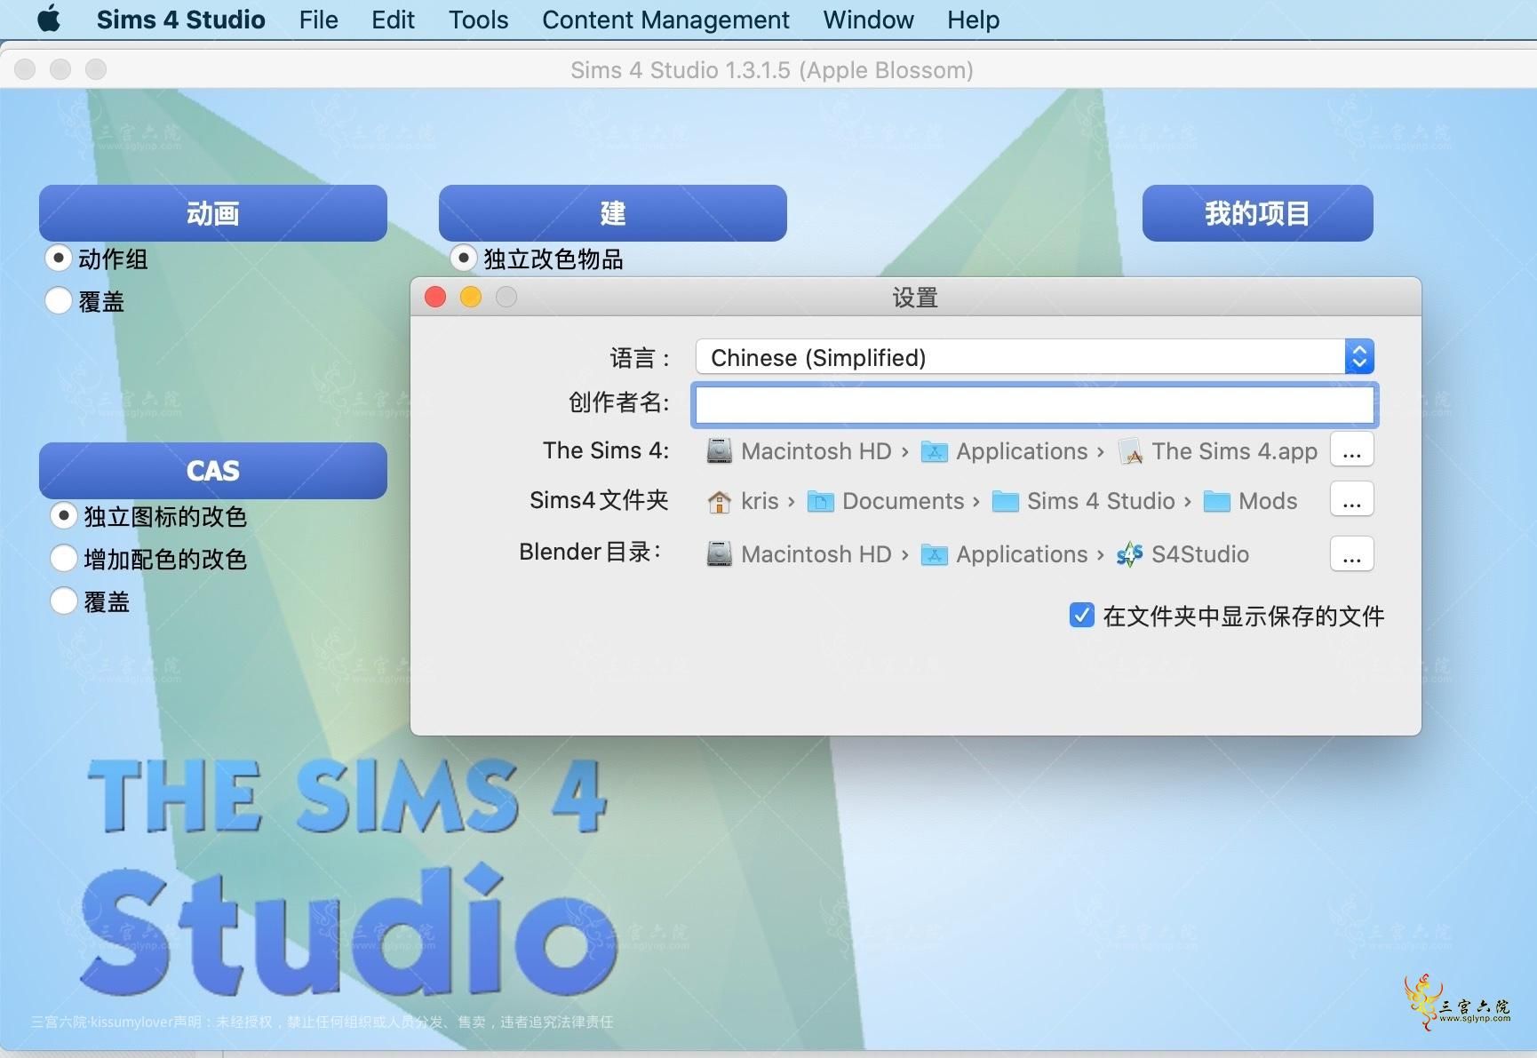The image size is (1537, 1058).
Task: Close the 设置 dialog
Action: point(435,297)
